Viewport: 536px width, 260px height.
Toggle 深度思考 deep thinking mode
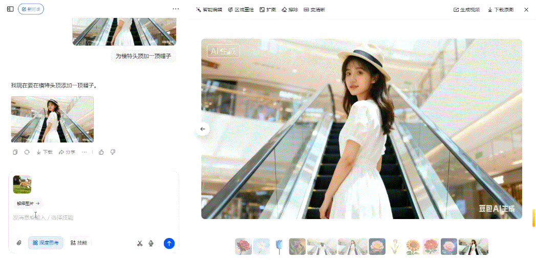pyautogui.click(x=46, y=243)
